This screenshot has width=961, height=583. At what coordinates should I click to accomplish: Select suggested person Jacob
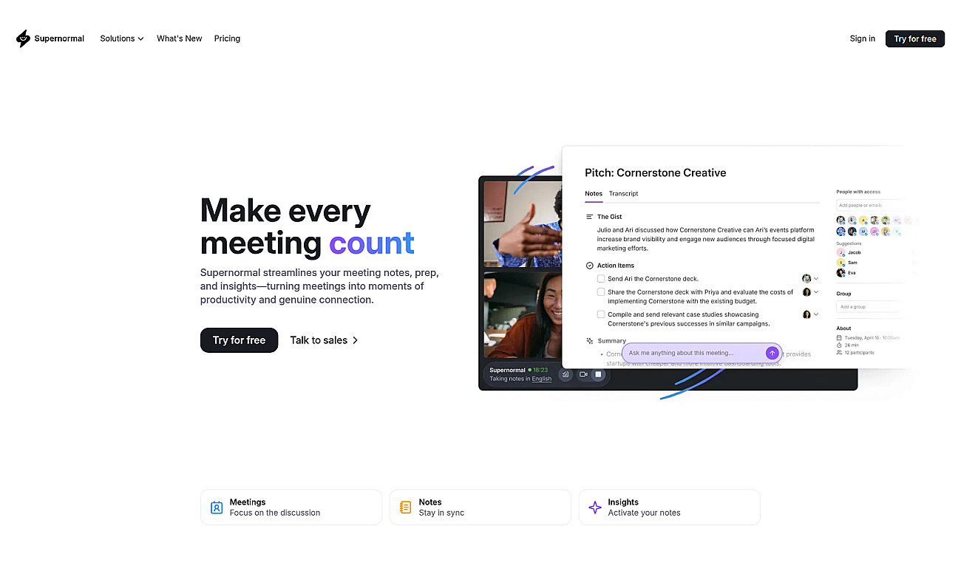tap(849, 252)
